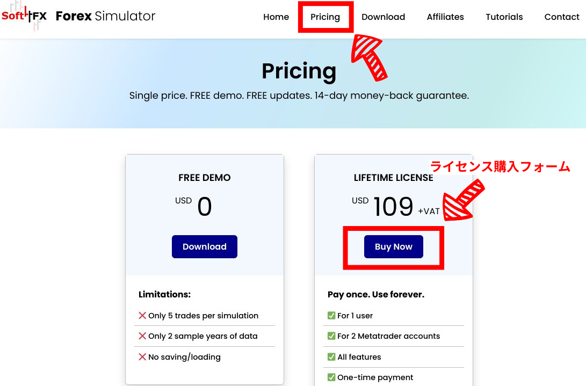Open the Home page
The height and width of the screenshot is (386, 586).
[x=276, y=17]
